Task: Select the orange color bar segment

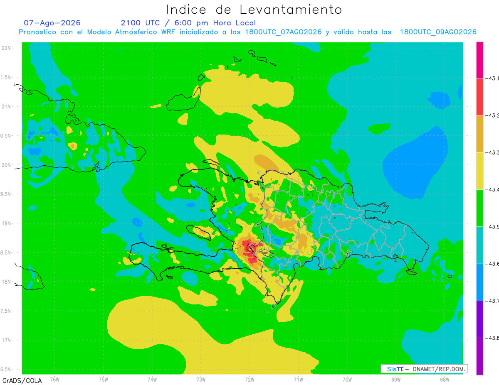Action: [479, 134]
